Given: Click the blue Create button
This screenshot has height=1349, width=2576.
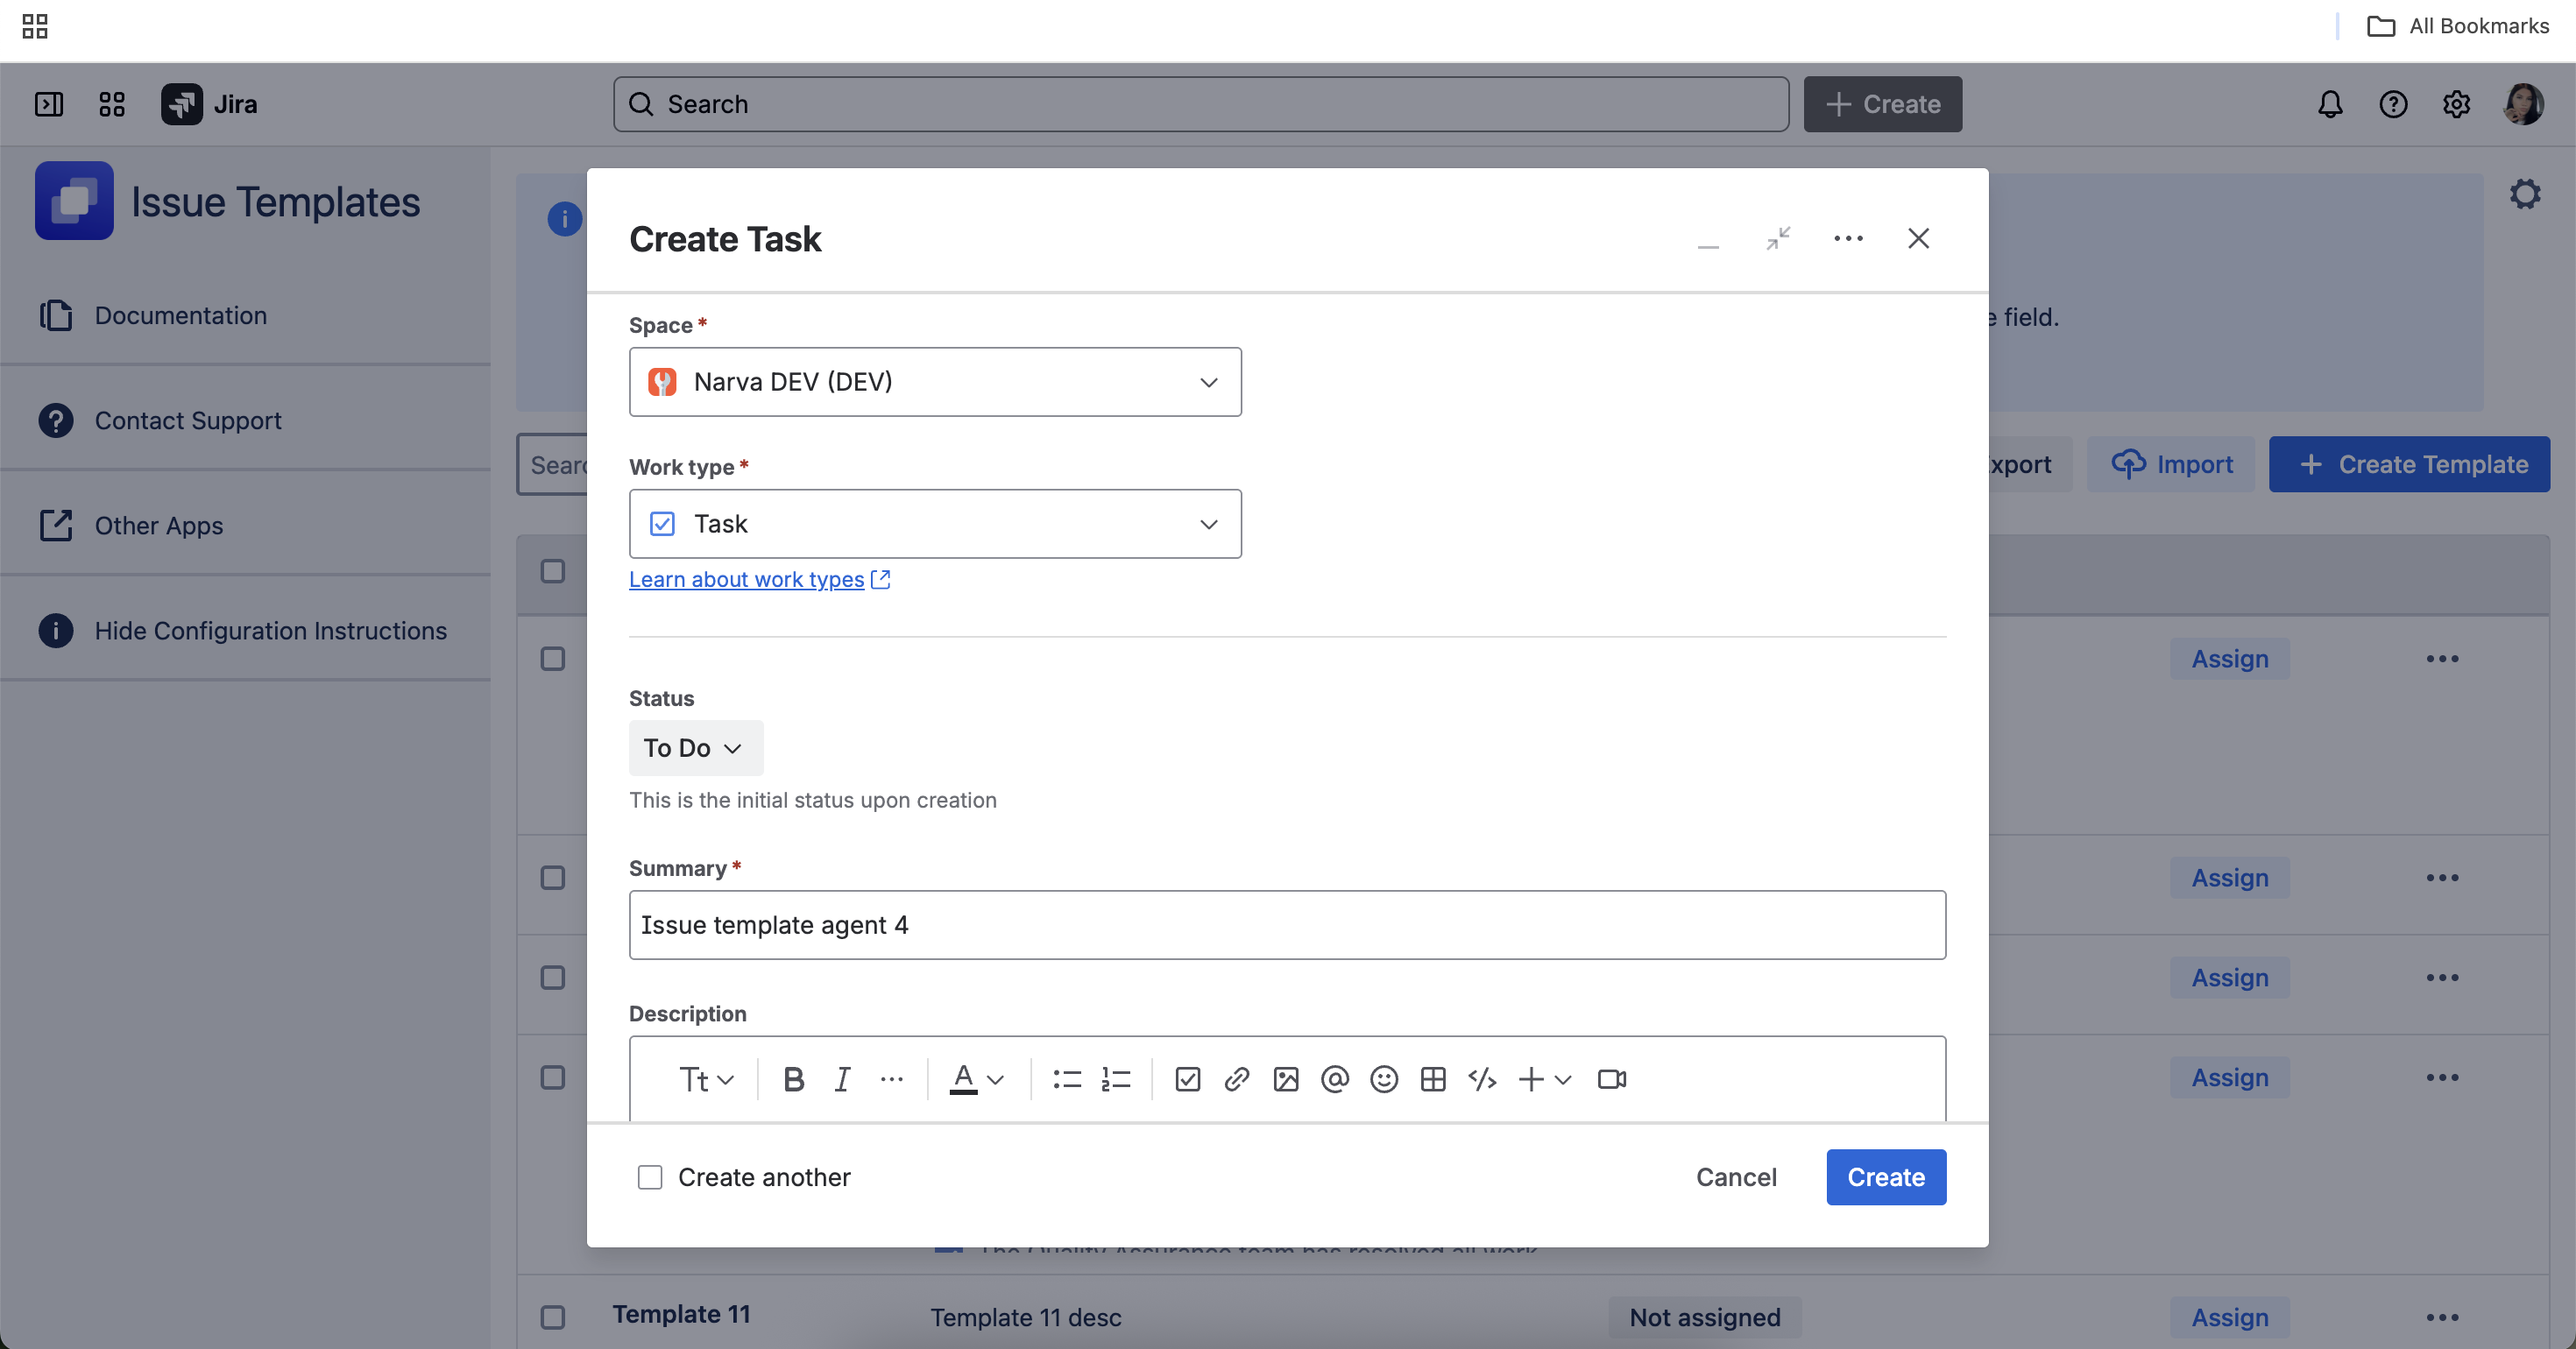Looking at the screenshot, I should click(1885, 1177).
